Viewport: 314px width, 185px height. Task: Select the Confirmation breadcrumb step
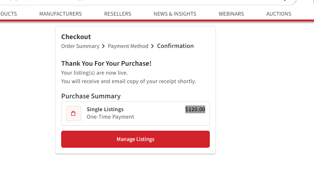click(x=175, y=46)
